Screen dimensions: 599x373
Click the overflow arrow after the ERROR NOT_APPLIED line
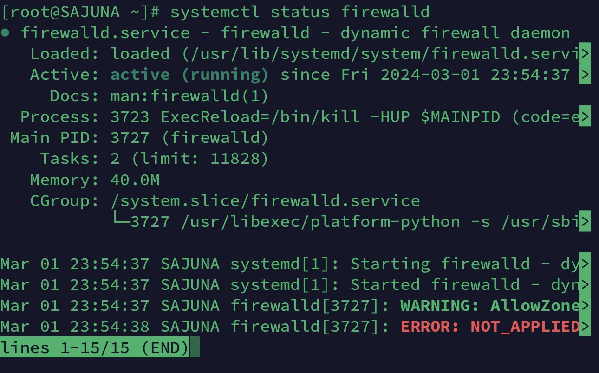point(585,327)
